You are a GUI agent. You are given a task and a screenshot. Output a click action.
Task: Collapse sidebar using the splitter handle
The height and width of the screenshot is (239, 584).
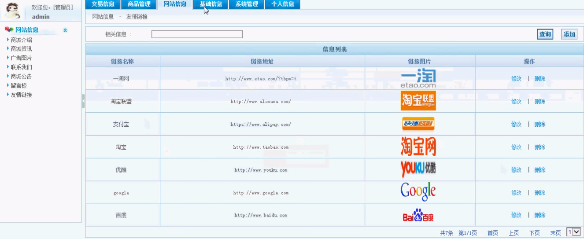click(83, 101)
